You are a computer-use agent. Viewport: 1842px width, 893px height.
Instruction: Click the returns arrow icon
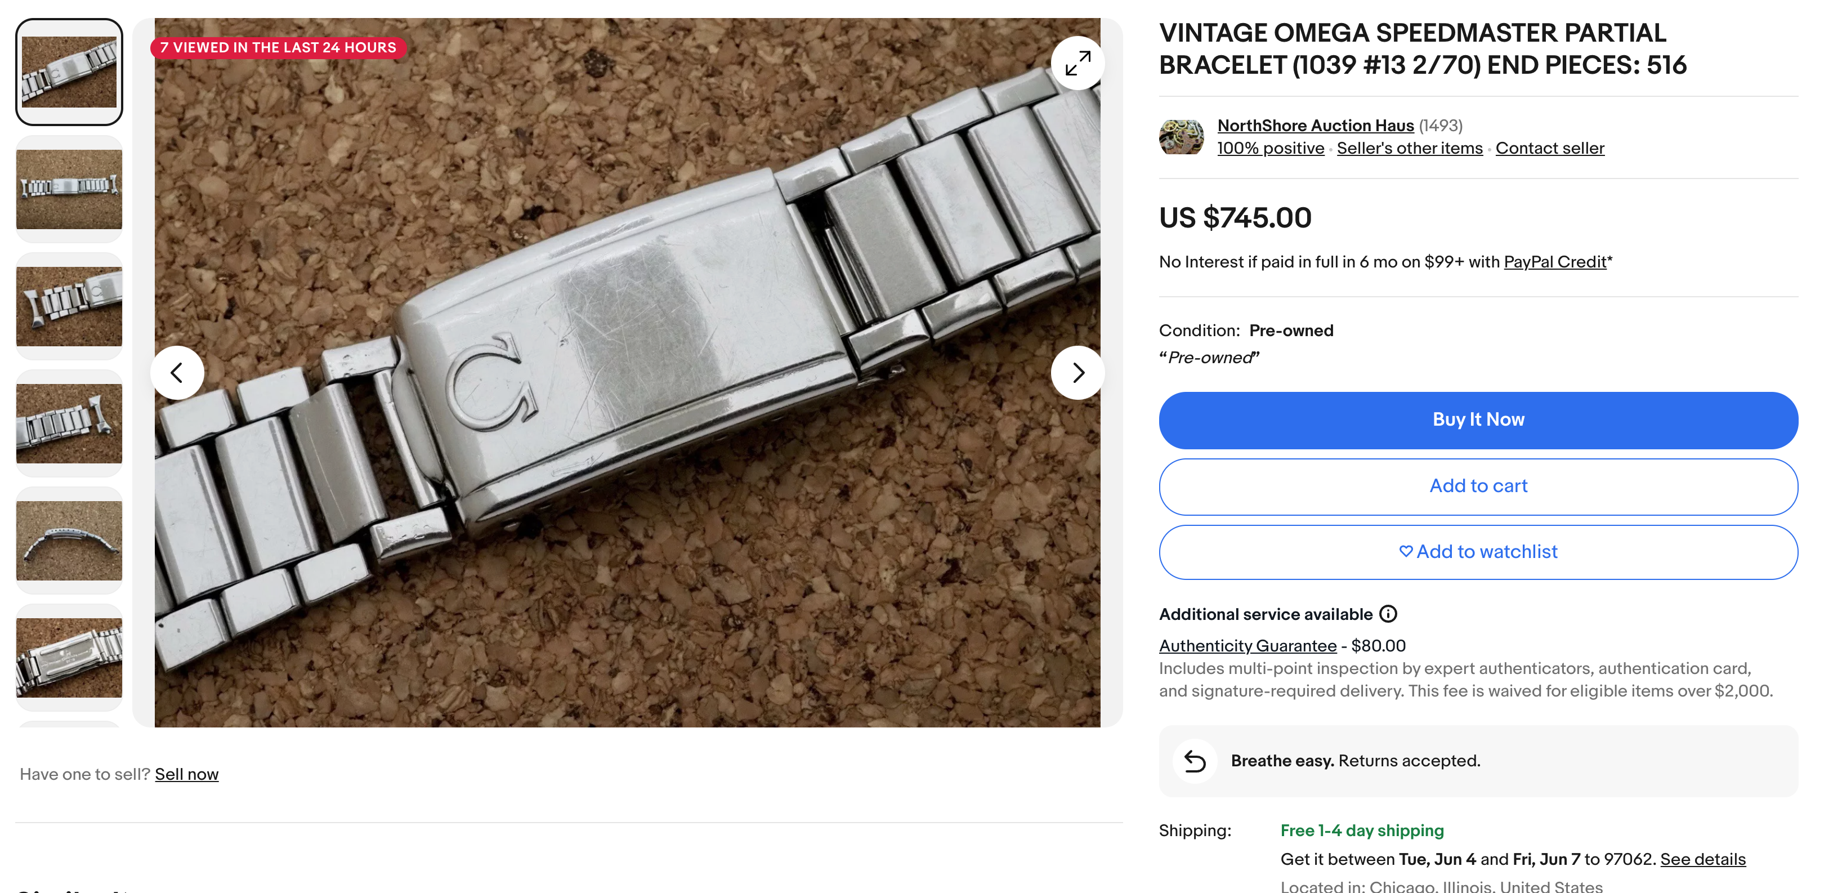pyautogui.click(x=1195, y=761)
